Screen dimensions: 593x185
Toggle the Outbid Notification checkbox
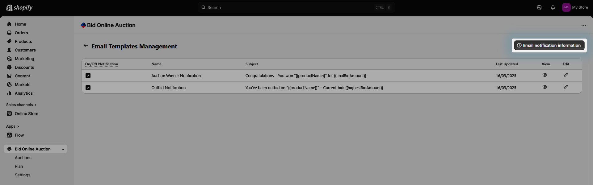[88, 88]
